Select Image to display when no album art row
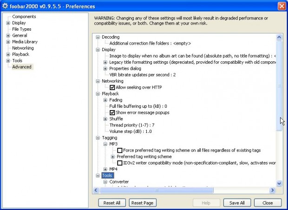This screenshot has height=210, width=288. [192, 56]
